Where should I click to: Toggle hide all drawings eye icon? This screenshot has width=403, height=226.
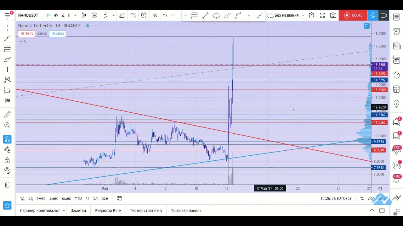(7, 170)
